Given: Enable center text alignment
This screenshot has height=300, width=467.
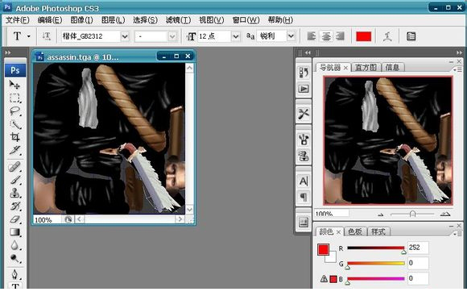Looking at the screenshot, I should pyautogui.click(x=326, y=36).
